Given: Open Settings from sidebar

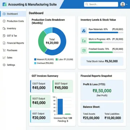Looking at the screenshot, I should pos(13,65).
